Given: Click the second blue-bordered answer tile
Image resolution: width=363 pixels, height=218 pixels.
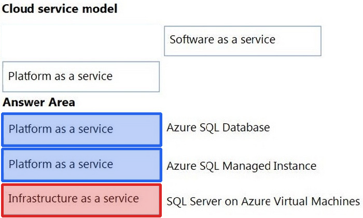Looking at the screenshot, I should tap(81, 165).
